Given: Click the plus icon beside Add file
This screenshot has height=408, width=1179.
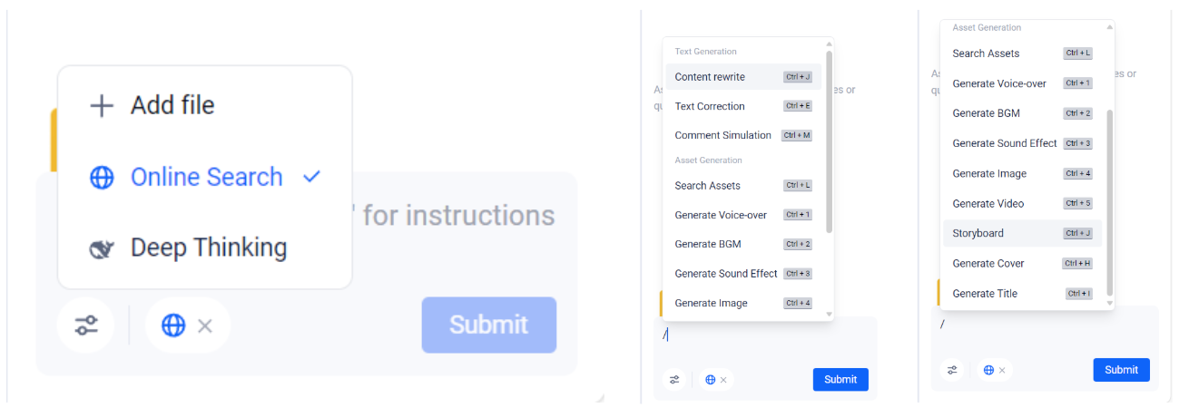Looking at the screenshot, I should pos(102,106).
